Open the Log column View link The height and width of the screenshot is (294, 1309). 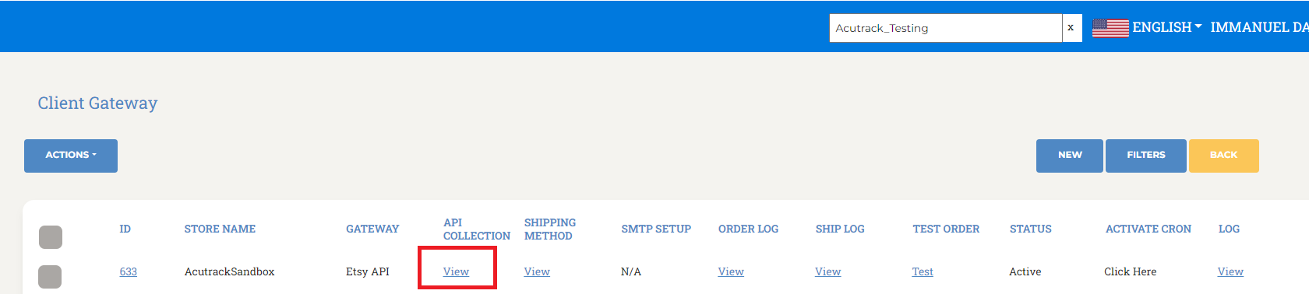(1230, 271)
